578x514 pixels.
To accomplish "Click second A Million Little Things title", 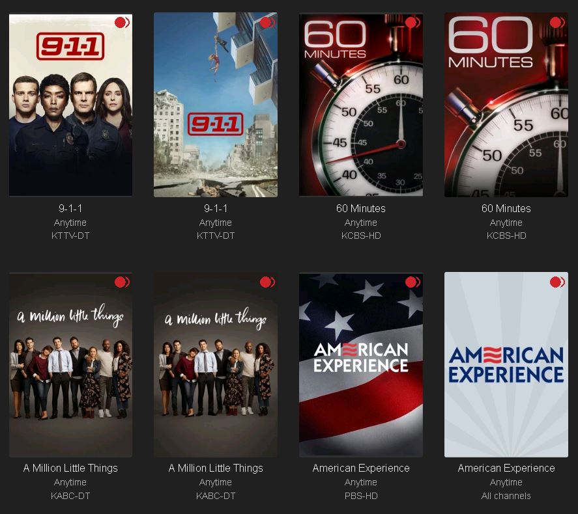I will tap(216, 468).
